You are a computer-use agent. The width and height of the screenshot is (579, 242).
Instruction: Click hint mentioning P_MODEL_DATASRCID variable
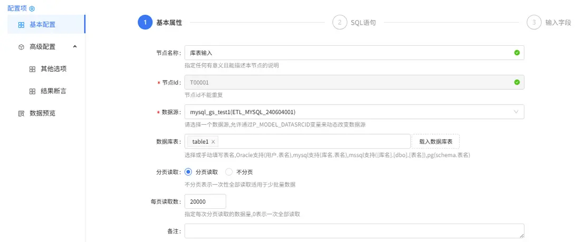tap(275, 125)
